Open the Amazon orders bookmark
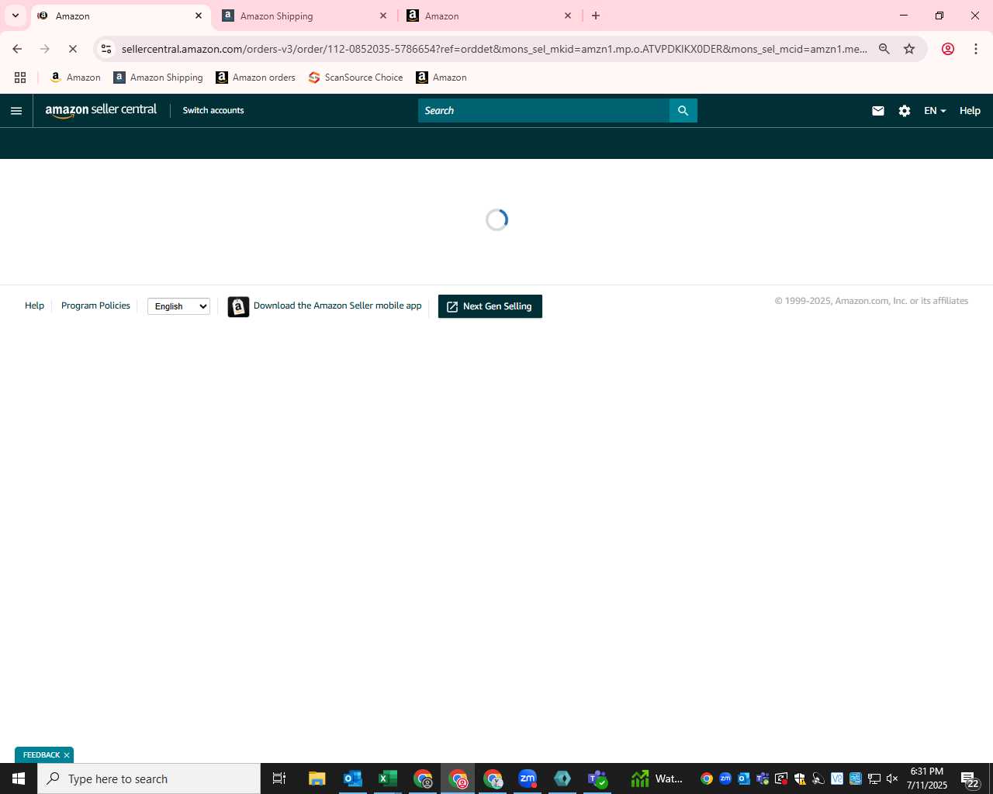Image resolution: width=993 pixels, height=794 pixels. pyautogui.click(x=255, y=78)
